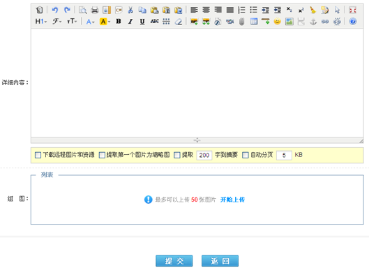The width and height of the screenshot is (369, 270).
Task: Click the 提交 submit button
Action: click(174, 261)
